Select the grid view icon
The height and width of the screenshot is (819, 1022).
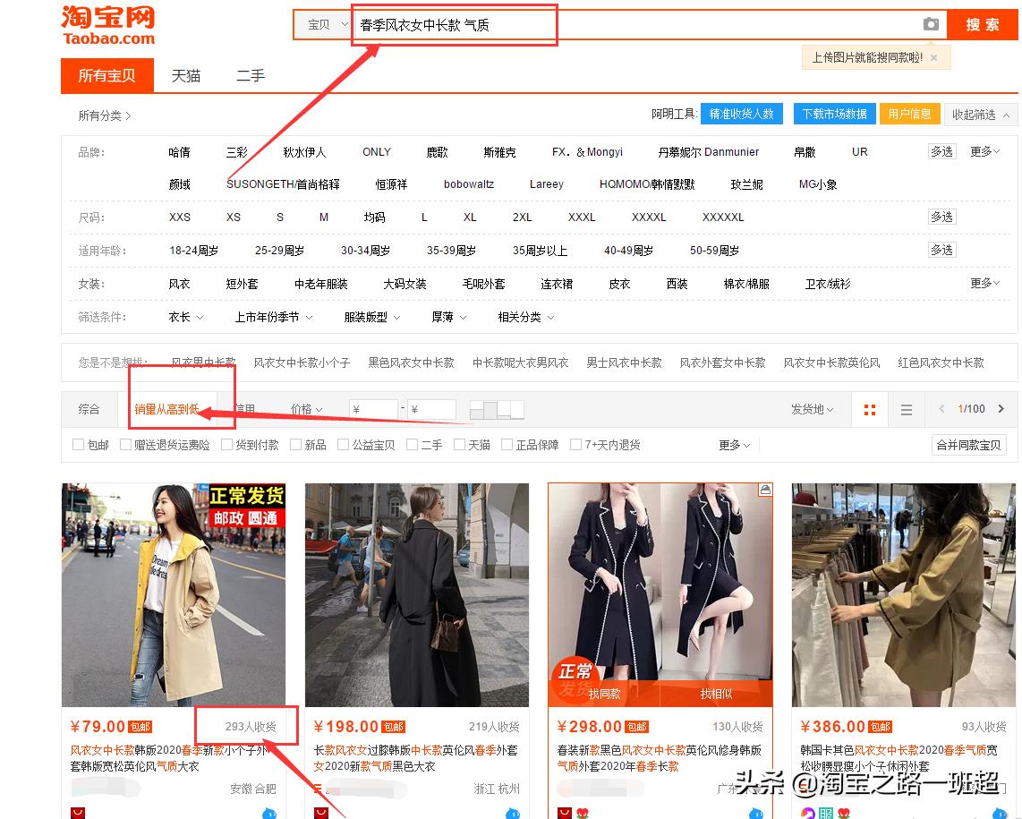869,408
